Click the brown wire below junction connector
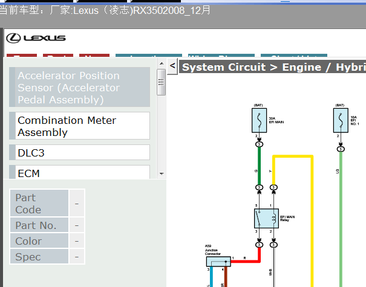This screenshot has height=287, width=366. (226, 277)
